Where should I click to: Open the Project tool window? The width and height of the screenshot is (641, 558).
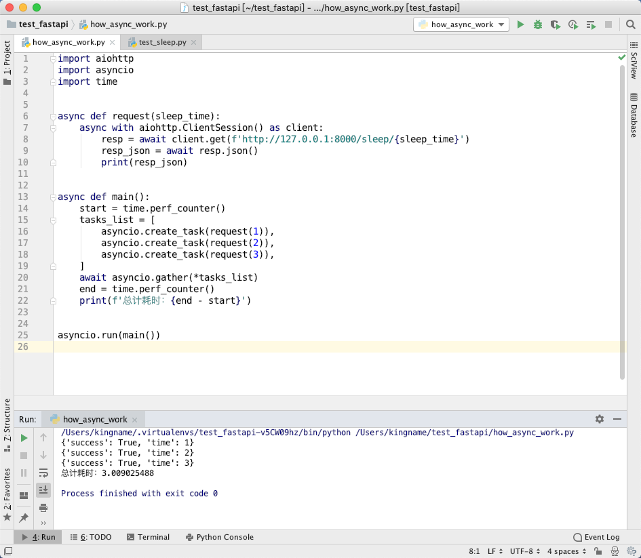[x=7, y=62]
